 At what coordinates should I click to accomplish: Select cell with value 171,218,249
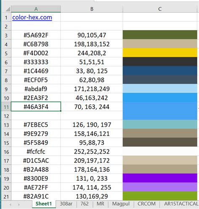click(x=92, y=89)
